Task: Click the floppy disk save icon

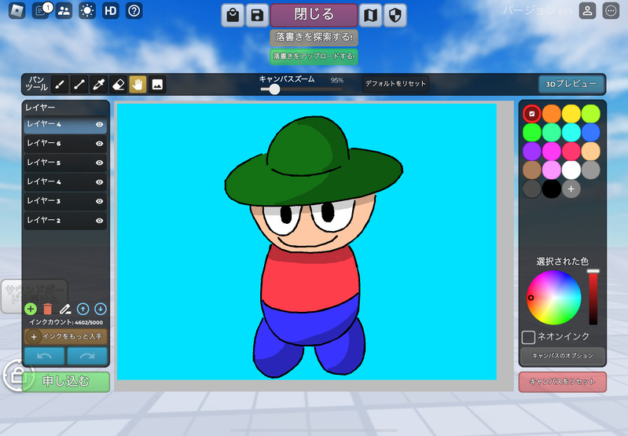Action: (x=257, y=16)
